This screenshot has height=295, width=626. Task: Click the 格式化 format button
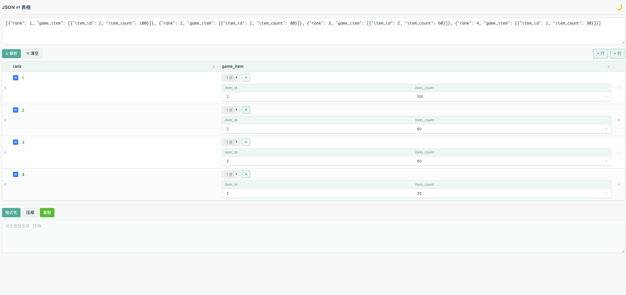click(x=11, y=213)
